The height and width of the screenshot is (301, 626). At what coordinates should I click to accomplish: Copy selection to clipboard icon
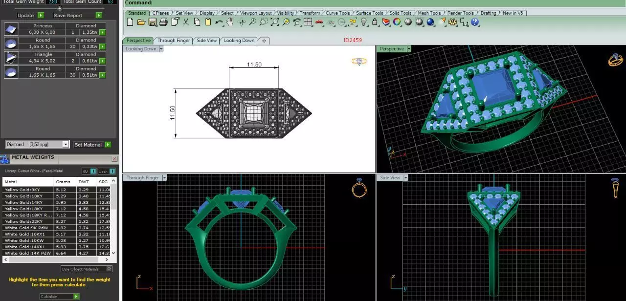point(197,22)
